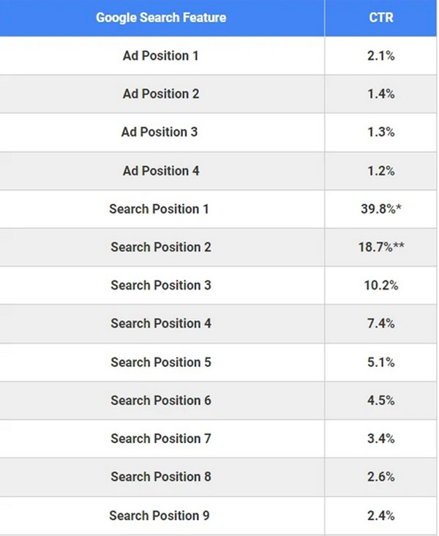Select the Ad Position 3 cell
The width and height of the screenshot is (439, 536).
[160, 132]
